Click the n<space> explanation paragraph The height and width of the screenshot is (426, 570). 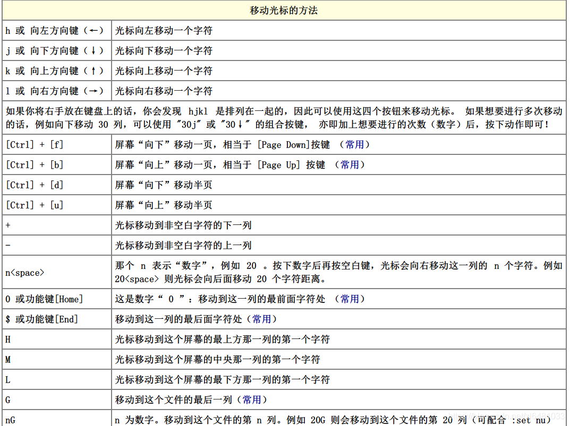pyautogui.click(x=339, y=272)
